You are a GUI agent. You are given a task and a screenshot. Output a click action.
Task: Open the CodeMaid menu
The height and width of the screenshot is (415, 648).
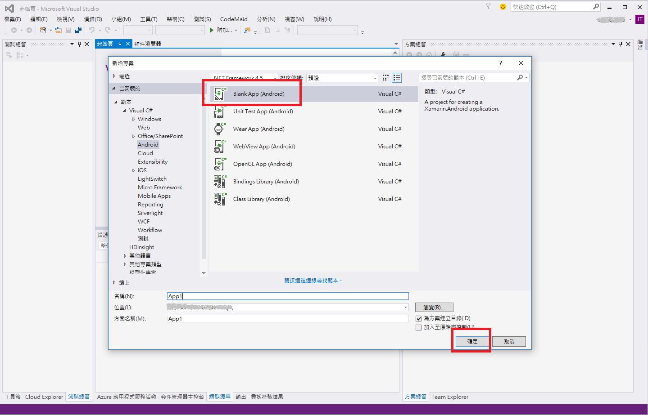(234, 19)
